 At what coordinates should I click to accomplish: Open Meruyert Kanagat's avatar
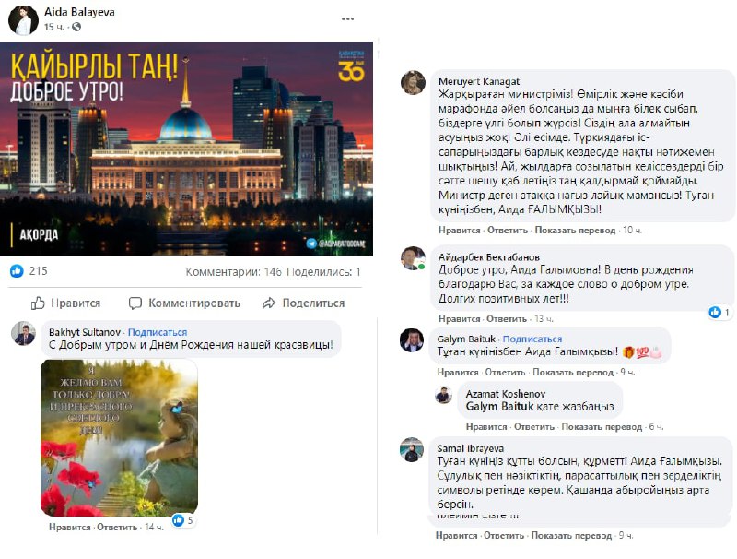click(413, 82)
